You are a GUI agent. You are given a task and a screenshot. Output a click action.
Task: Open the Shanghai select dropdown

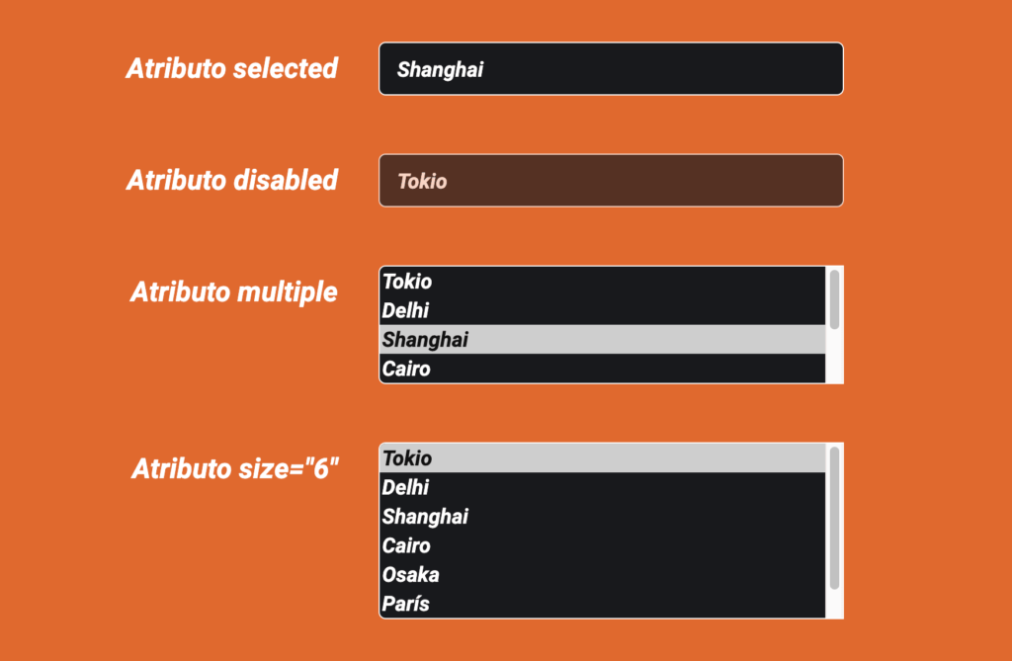[611, 69]
